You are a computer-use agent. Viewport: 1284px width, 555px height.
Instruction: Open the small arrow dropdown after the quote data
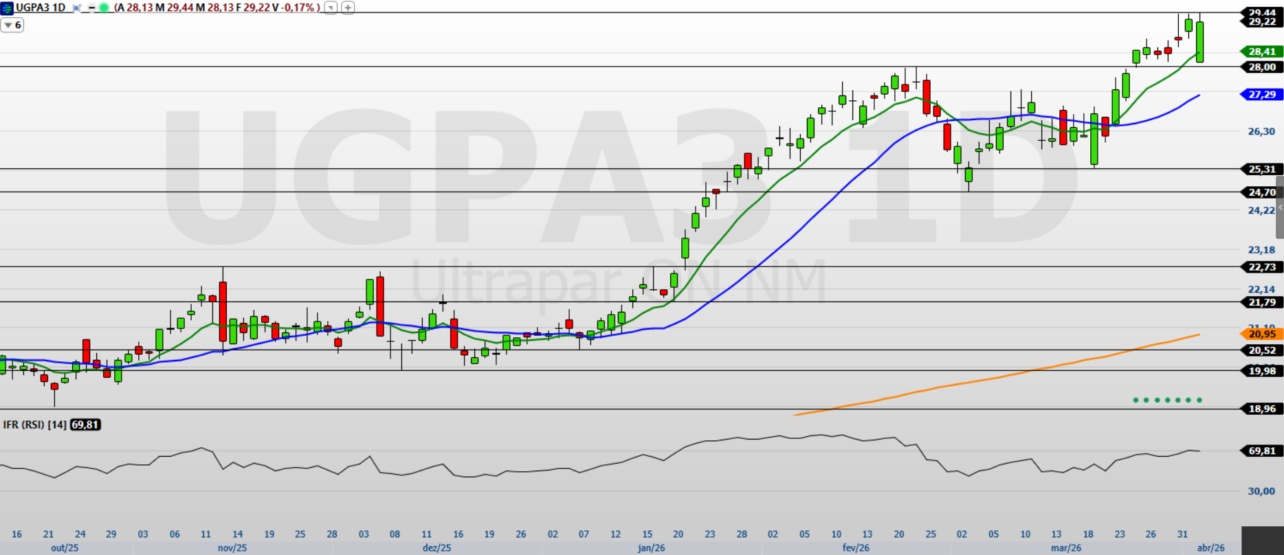tap(331, 8)
